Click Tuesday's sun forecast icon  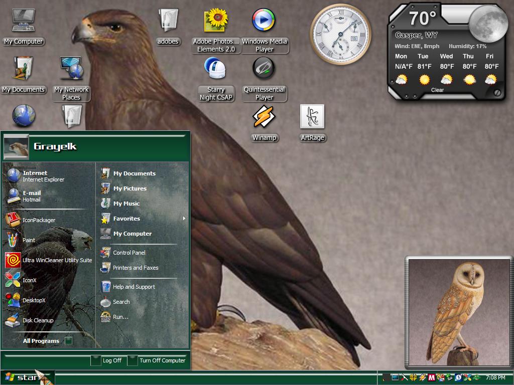coord(424,80)
